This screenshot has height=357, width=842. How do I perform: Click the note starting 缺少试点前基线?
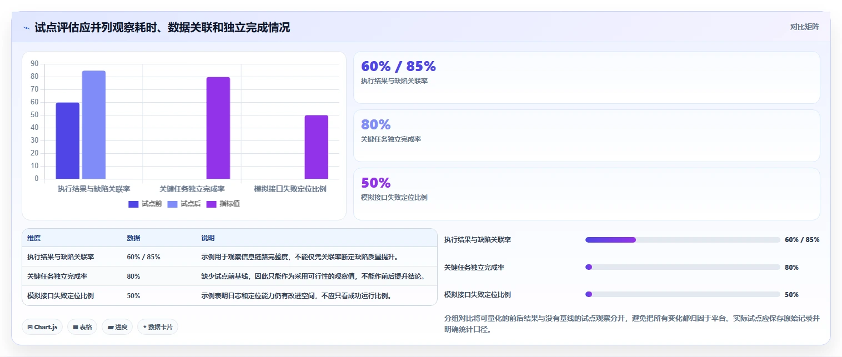313,276
